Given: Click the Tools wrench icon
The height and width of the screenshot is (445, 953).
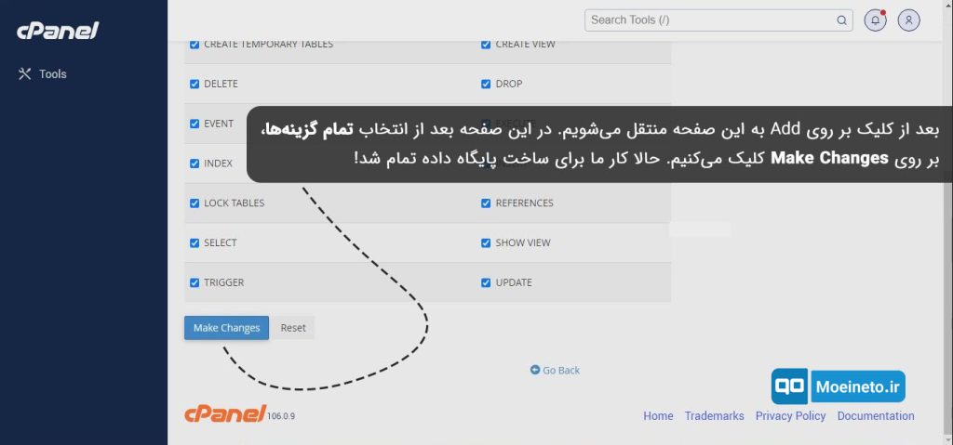Looking at the screenshot, I should 24,74.
